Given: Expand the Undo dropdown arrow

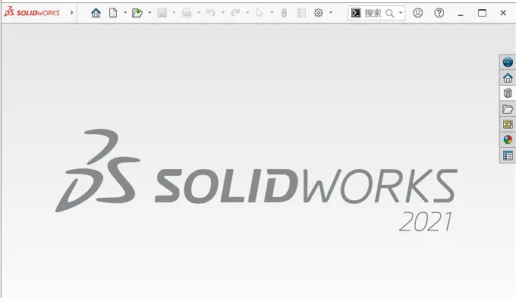Looking at the screenshot, I should click(x=223, y=13).
